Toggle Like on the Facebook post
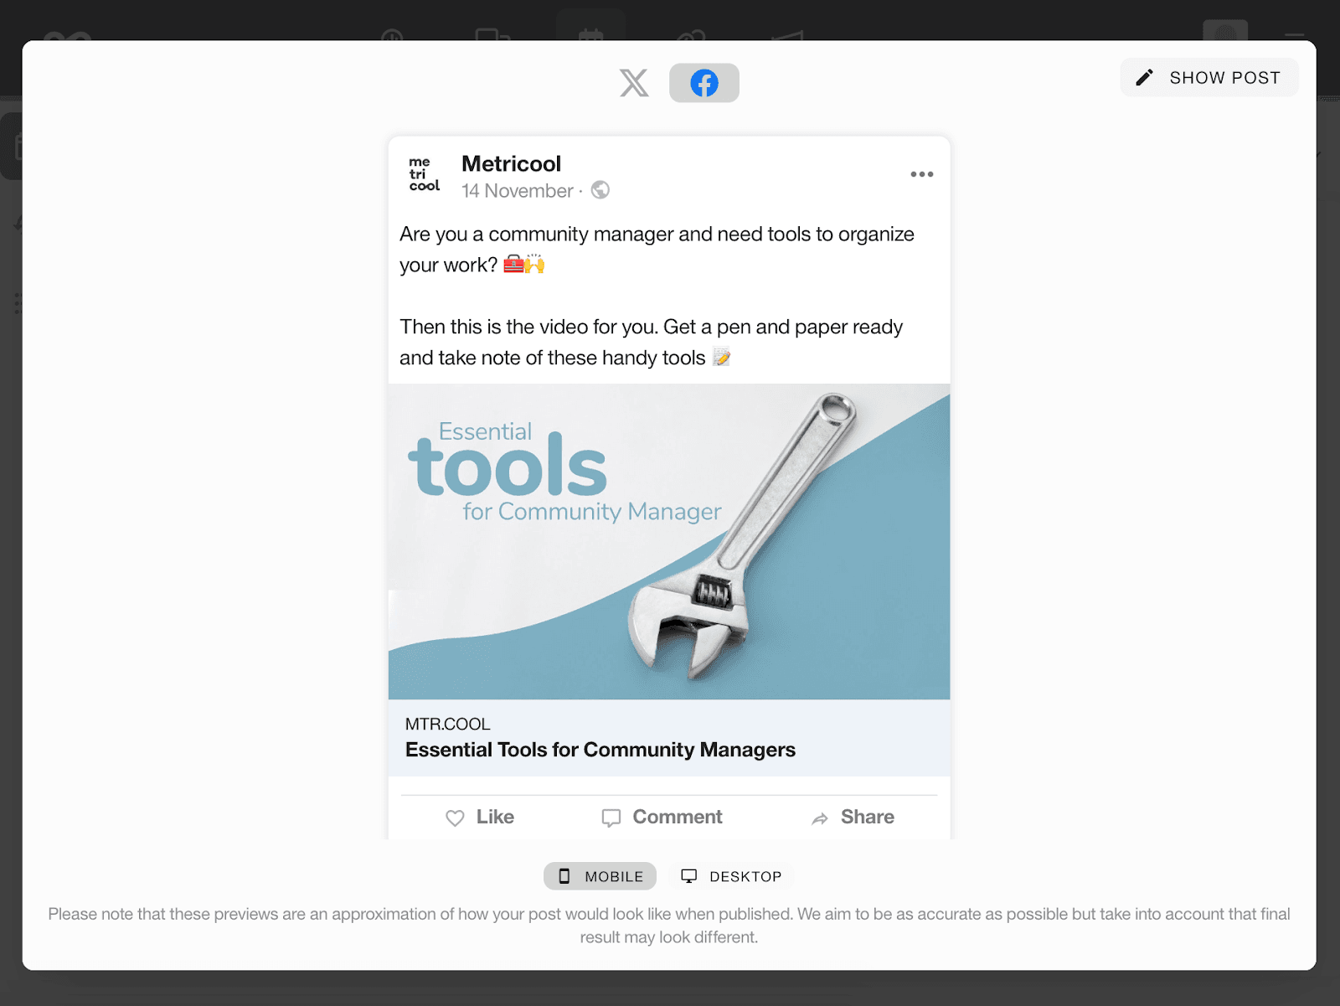 tap(479, 817)
